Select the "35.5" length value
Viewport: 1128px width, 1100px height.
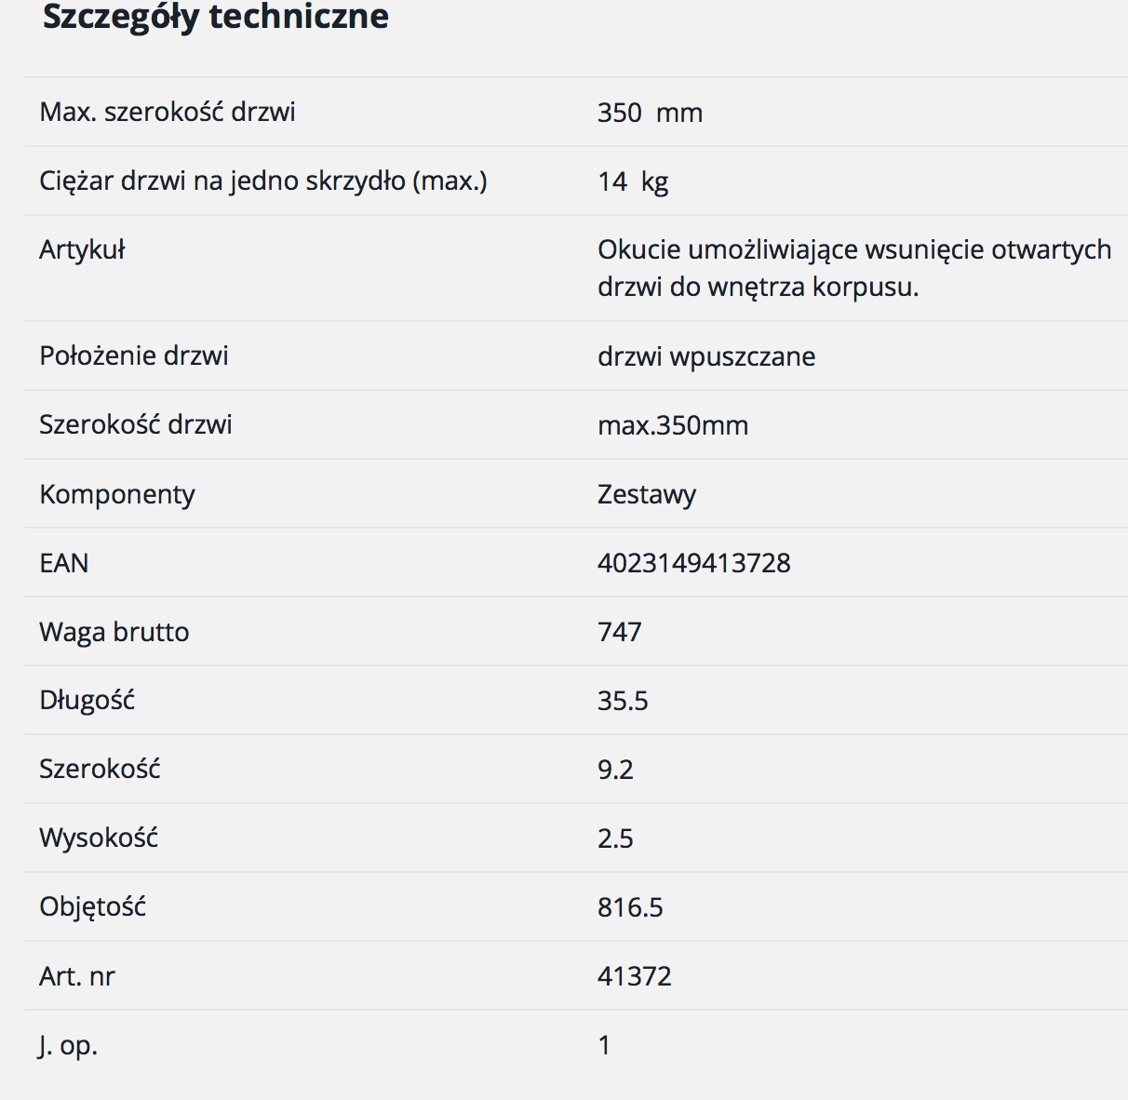[623, 701]
